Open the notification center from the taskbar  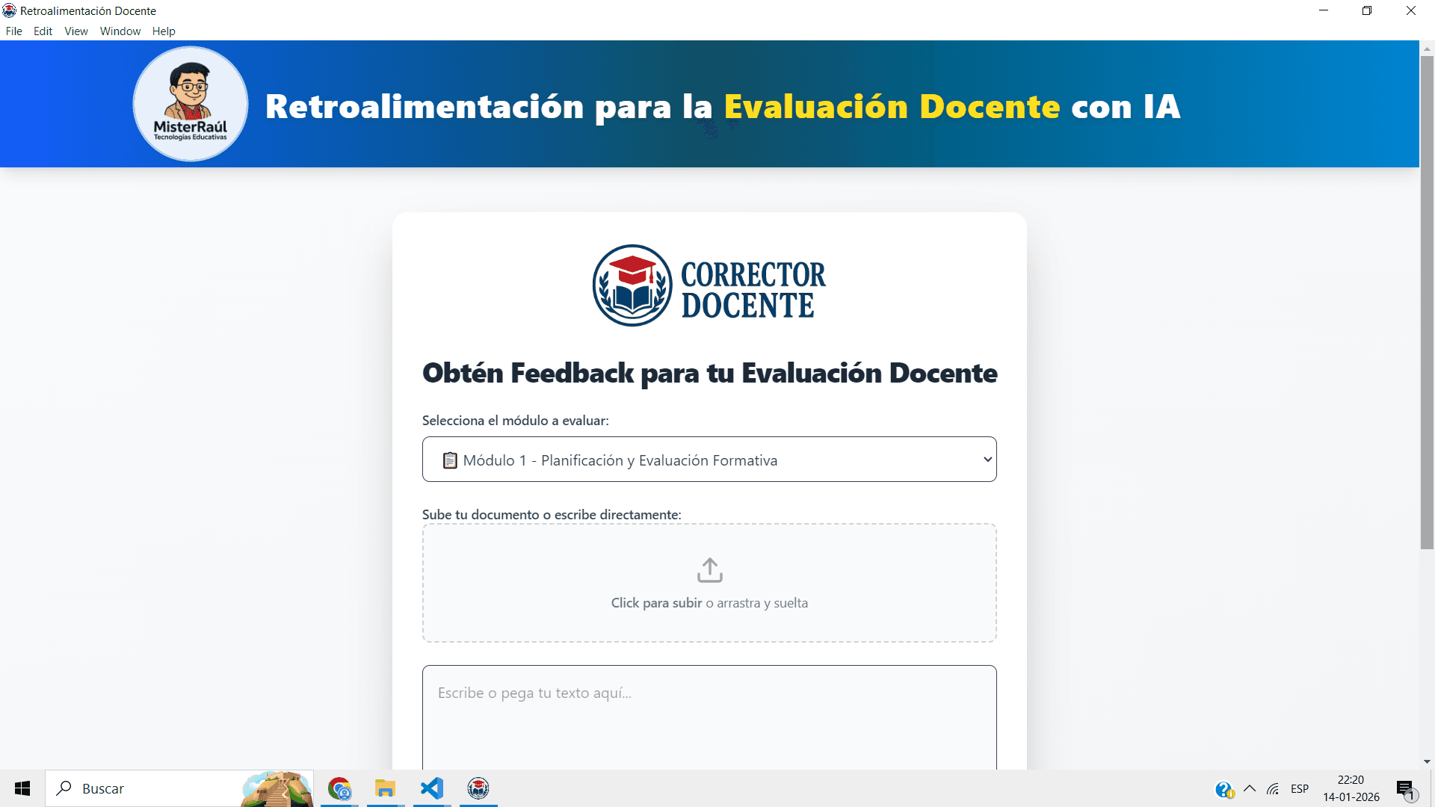(1407, 788)
